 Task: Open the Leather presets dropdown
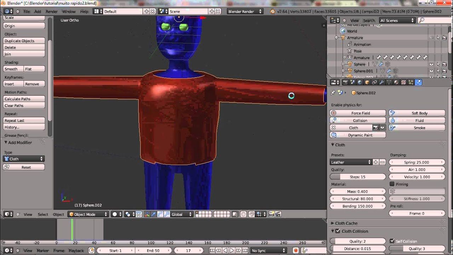(351, 162)
